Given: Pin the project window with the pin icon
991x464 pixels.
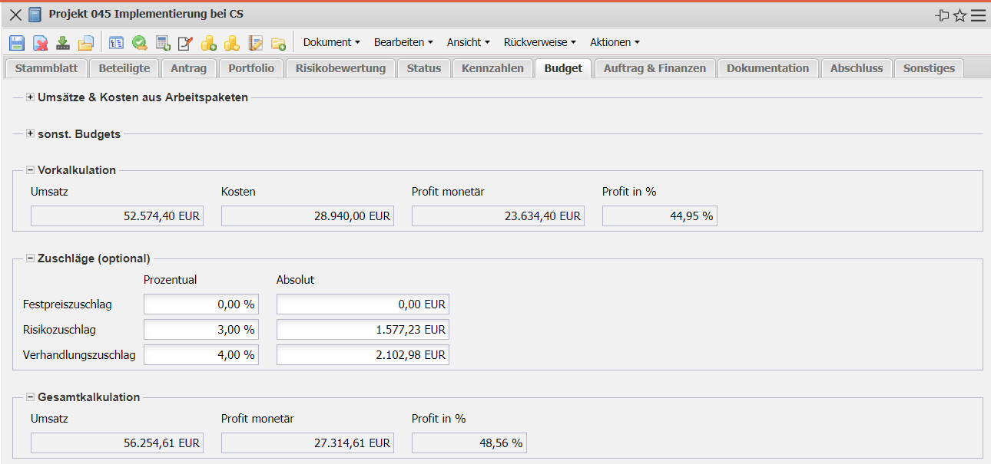Looking at the screenshot, I should point(942,15).
